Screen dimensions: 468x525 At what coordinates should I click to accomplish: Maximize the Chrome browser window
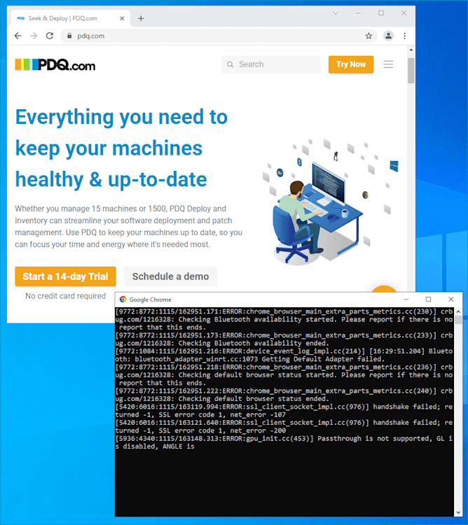[x=381, y=13]
